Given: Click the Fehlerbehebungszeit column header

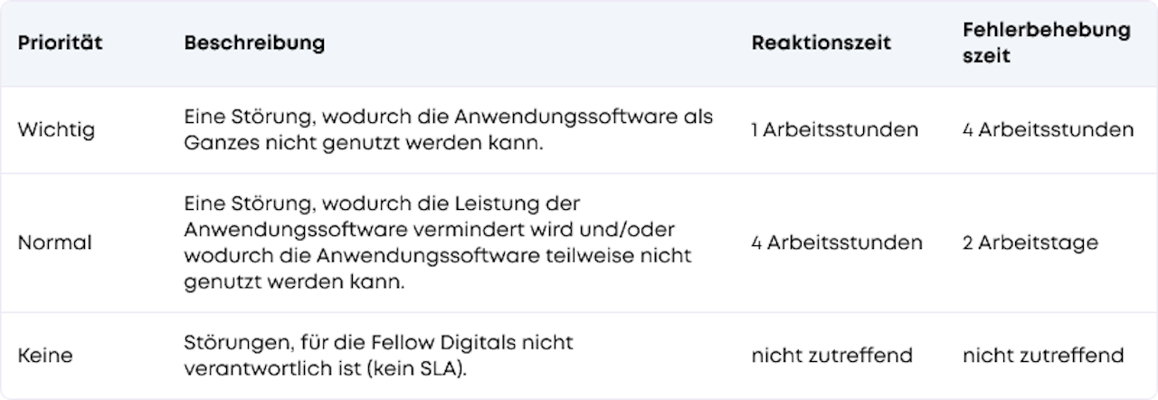Looking at the screenshot, I should tap(1047, 43).
